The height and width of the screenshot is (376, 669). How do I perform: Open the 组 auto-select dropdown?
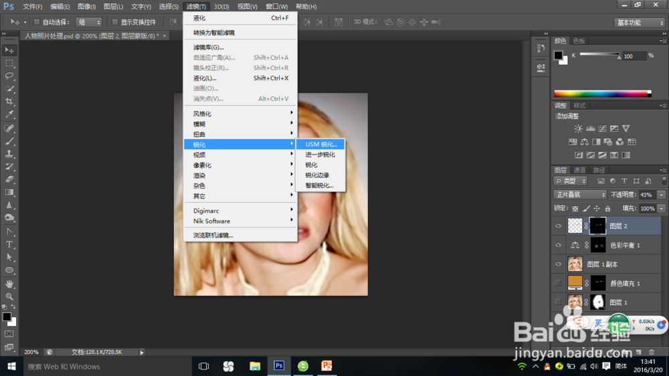pos(89,22)
